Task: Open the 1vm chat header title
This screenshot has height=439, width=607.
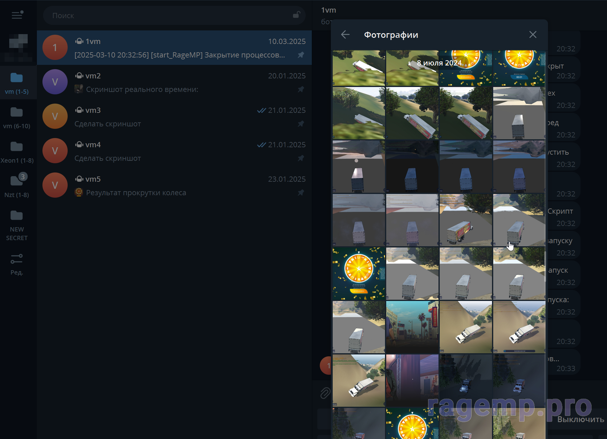Action: tap(328, 10)
